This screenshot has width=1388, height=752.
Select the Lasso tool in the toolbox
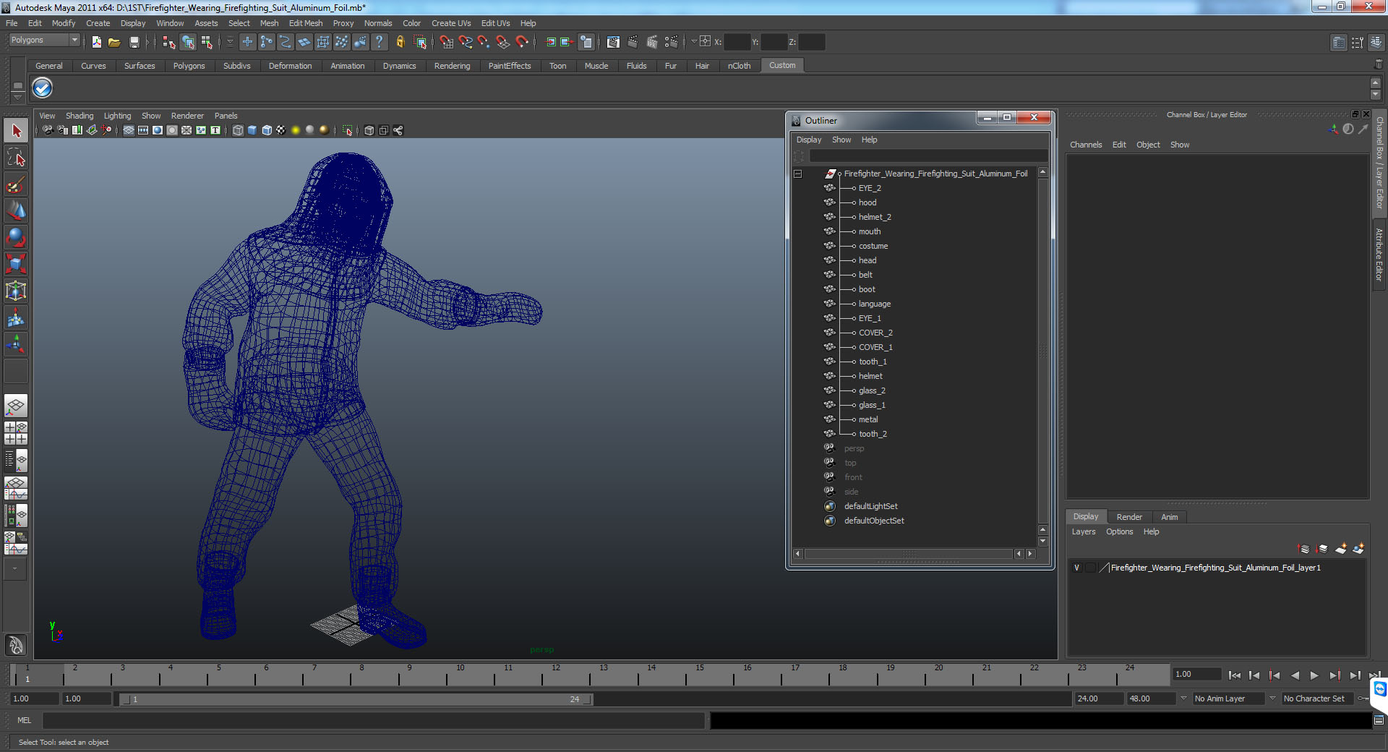[16, 158]
